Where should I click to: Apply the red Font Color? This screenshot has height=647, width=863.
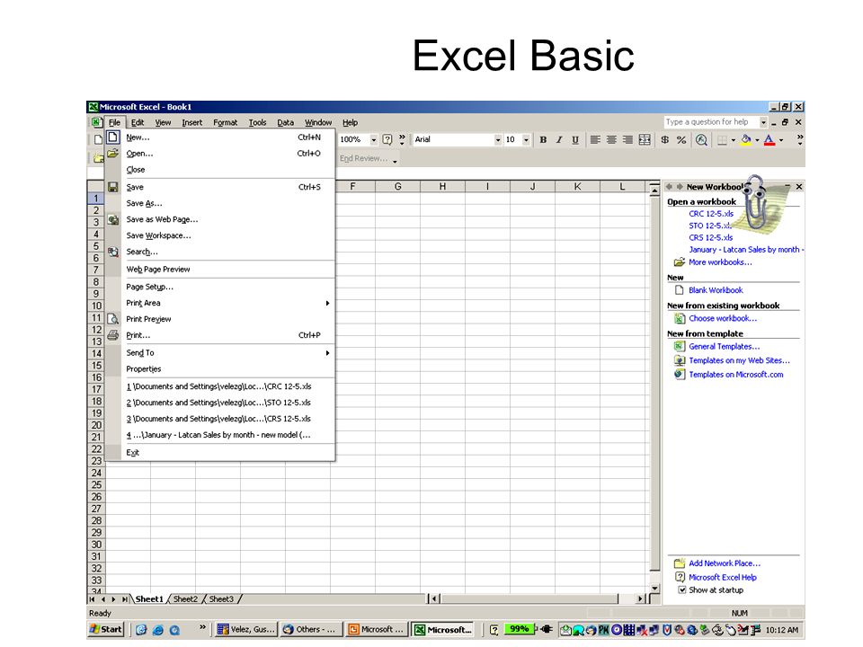coord(770,140)
